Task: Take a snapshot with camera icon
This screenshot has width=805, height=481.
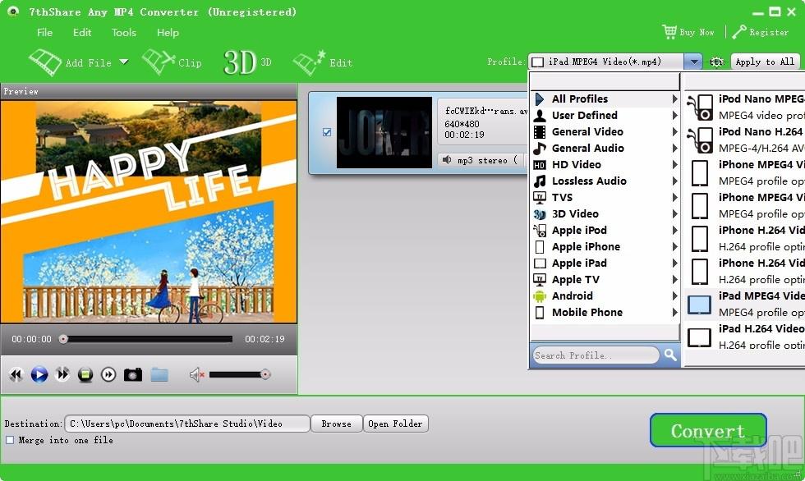Action: [133, 375]
